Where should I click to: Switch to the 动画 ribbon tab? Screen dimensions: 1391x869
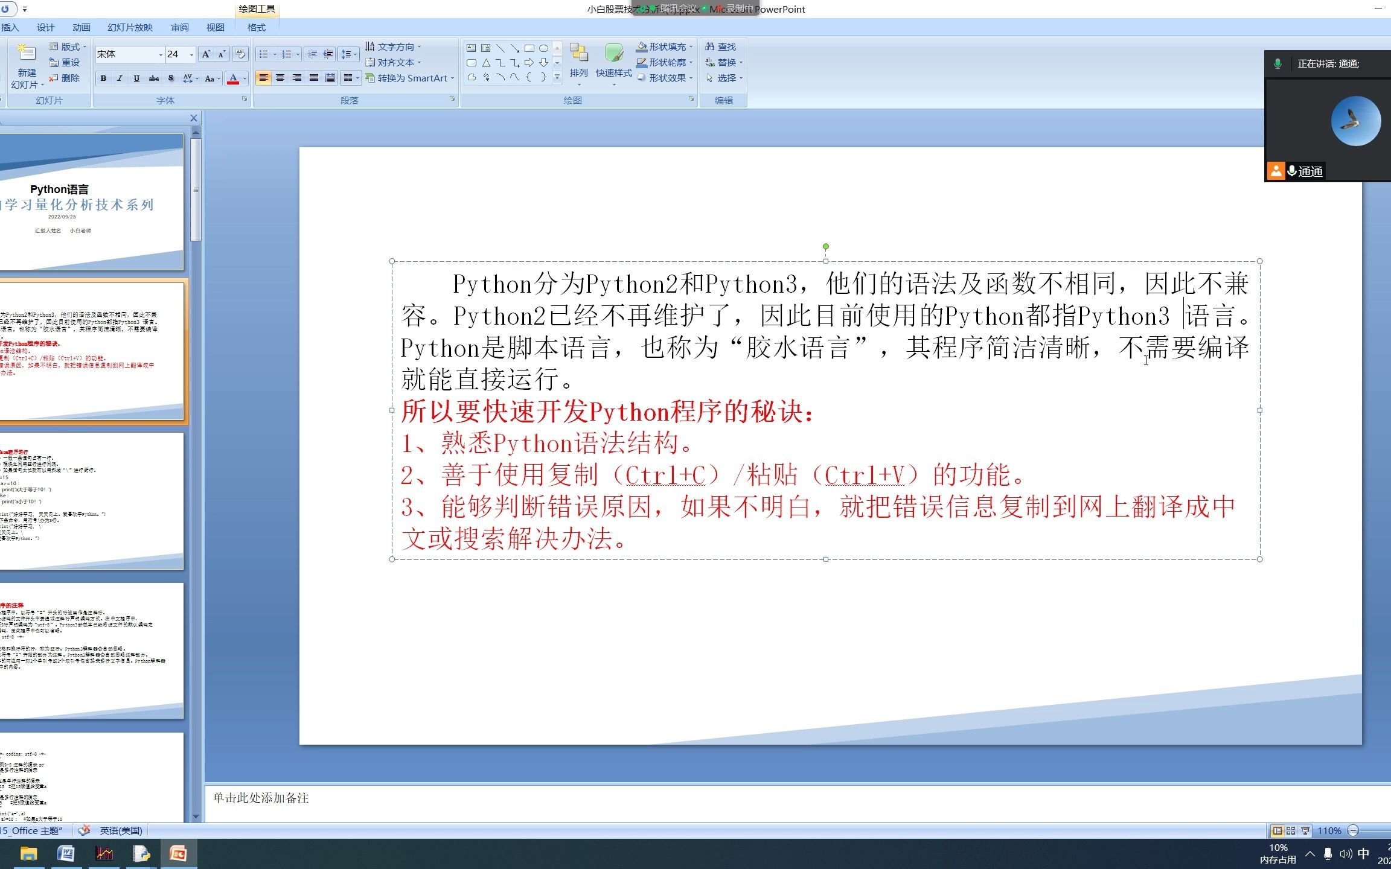(81, 27)
